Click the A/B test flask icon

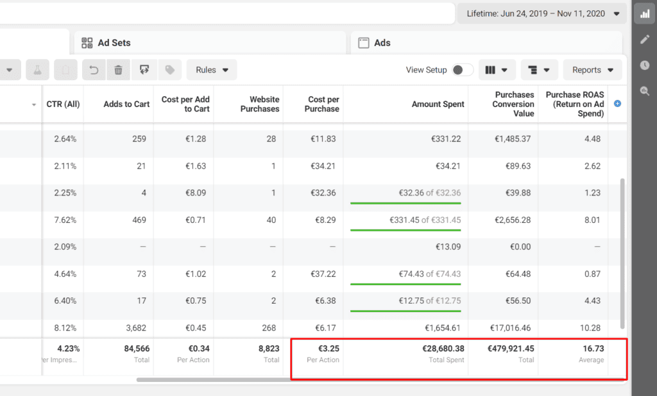[x=37, y=70]
